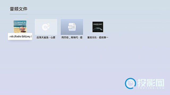Screen dimensions: 170x95
Task: Click the music disc note icon
Action: 46,27
